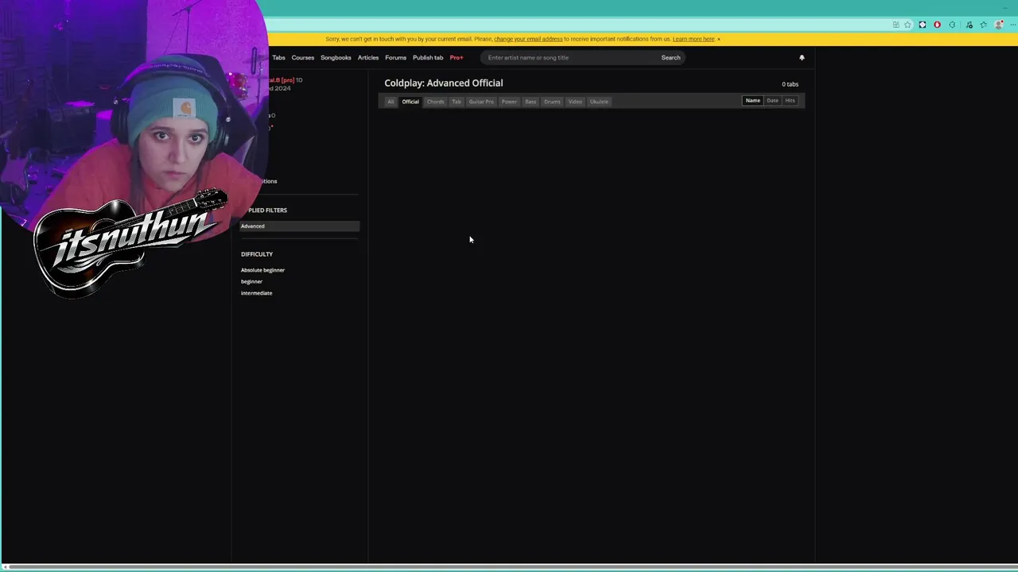The width and height of the screenshot is (1018, 572).
Task: Open the browser extensions puzzle icon
Action: pos(952,25)
